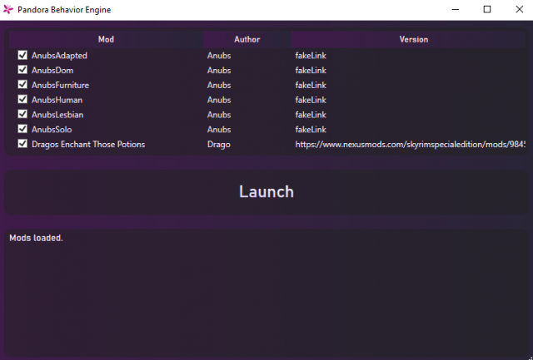Viewport: 533px width, 360px height.
Task: Disable the AnubsFurniture mod checkbox
Action: pos(22,85)
